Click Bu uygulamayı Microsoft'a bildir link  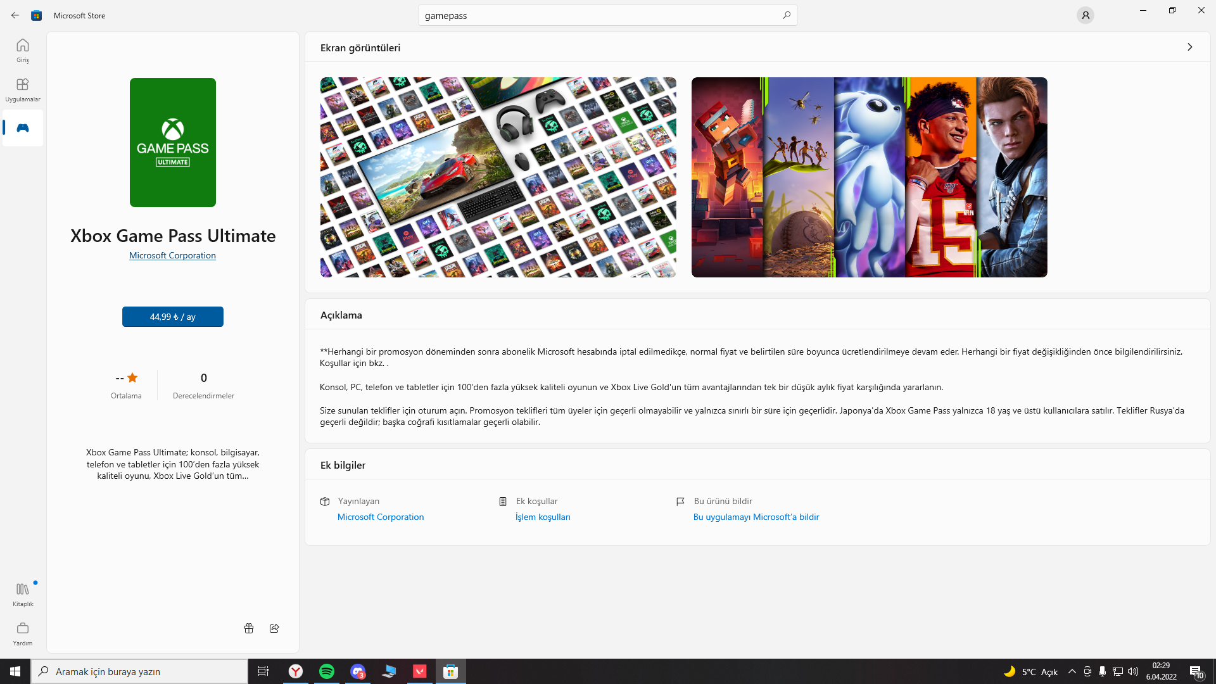pyautogui.click(x=756, y=517)
